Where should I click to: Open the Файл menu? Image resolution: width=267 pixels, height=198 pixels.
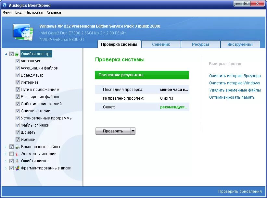coord(7,12)
